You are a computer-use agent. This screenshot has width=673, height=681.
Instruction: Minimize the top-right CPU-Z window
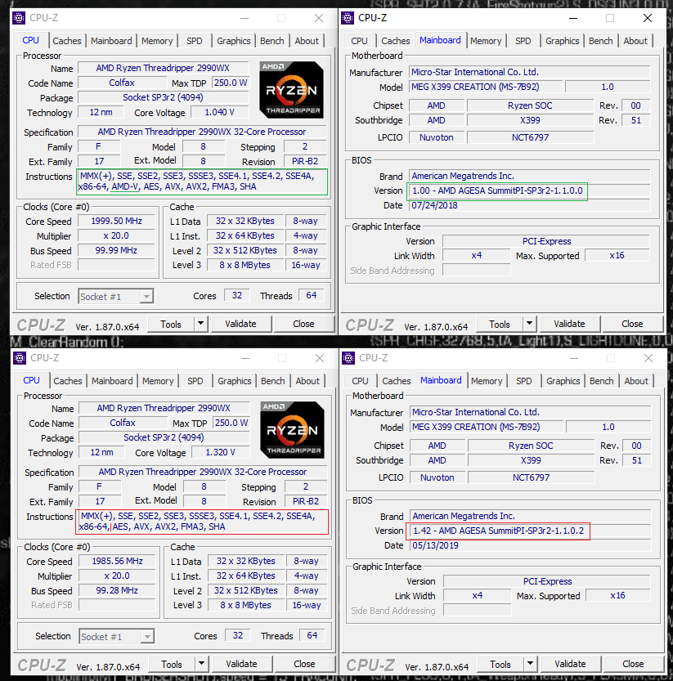[x=573, y=18]
